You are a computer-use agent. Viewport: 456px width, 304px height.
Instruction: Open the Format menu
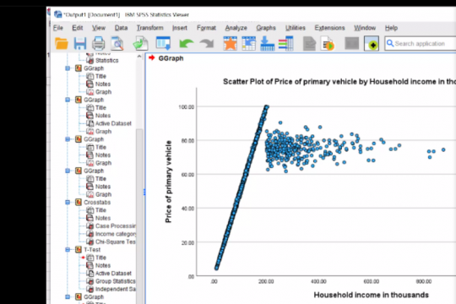206,28
